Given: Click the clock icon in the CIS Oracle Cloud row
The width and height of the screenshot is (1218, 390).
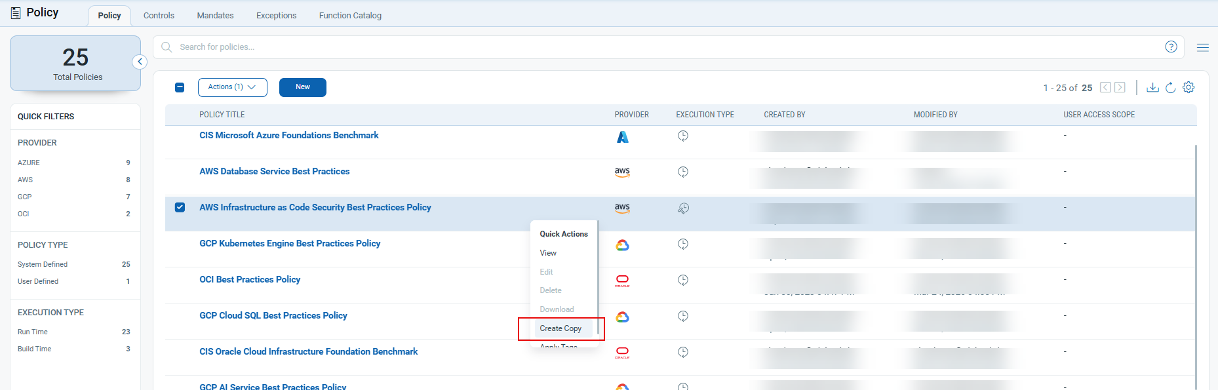Looking at the screenshot, I should pyautogui.click(x=683, y=352).
